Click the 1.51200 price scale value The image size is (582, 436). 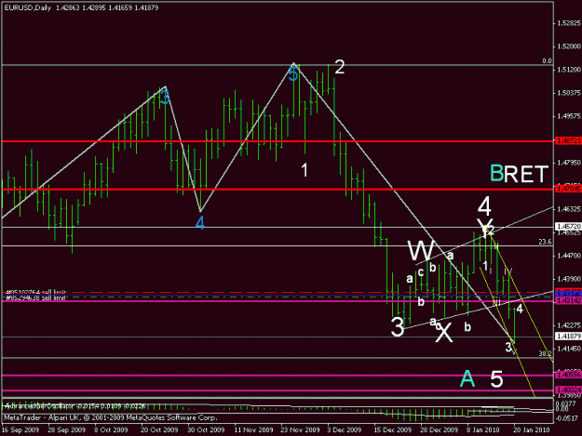pyautogui.click(x=569, y=70)
